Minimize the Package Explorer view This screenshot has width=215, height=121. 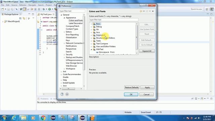click(x=29, y=14)
